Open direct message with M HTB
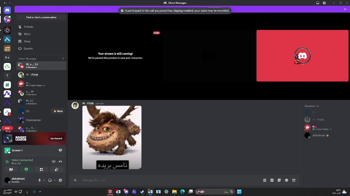This screenshot has height=196, width=350. 41,75
